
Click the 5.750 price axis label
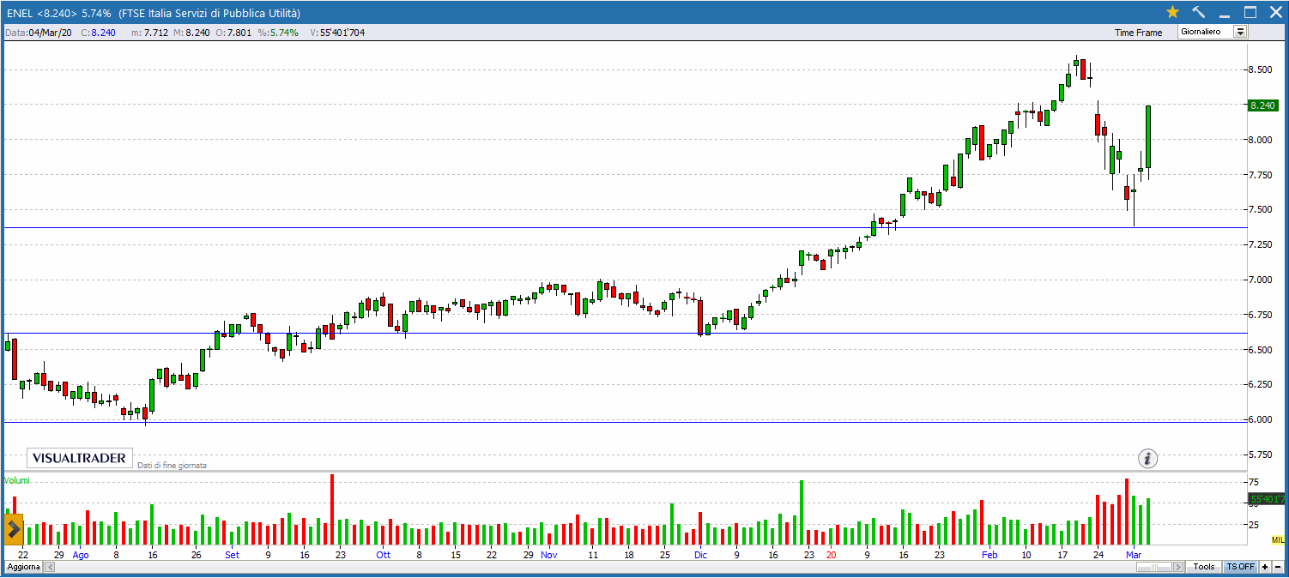pos(1262,455)
